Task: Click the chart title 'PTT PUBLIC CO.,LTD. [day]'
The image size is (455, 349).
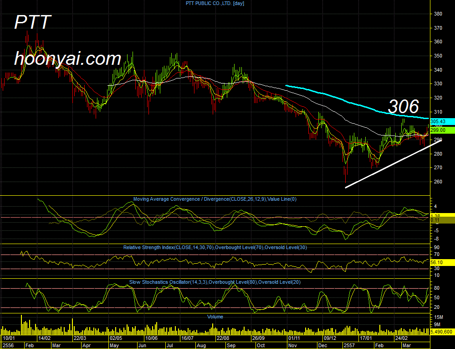Action: pos(215,4)
